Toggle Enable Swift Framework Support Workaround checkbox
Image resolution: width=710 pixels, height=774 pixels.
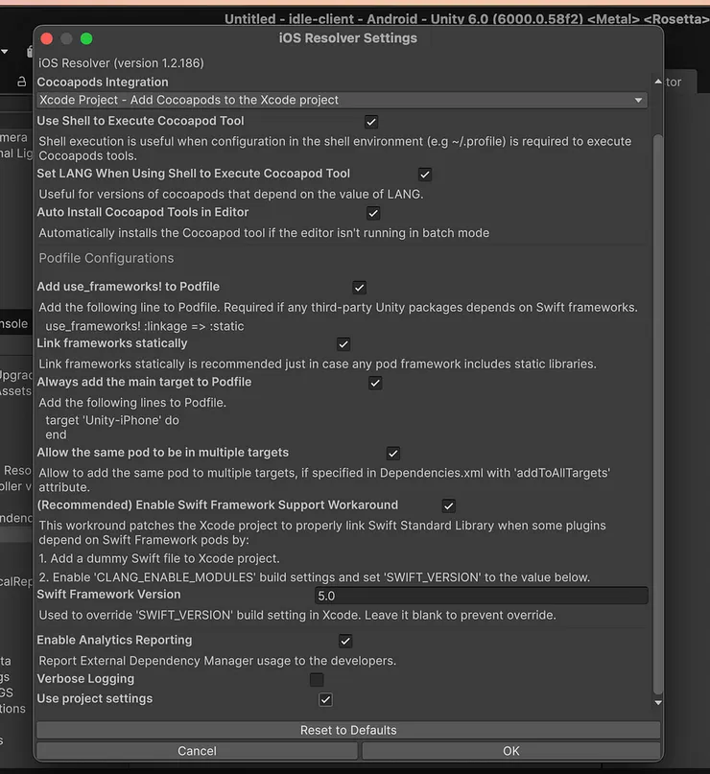[448, 506]
